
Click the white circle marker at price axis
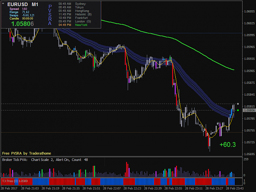238,104
